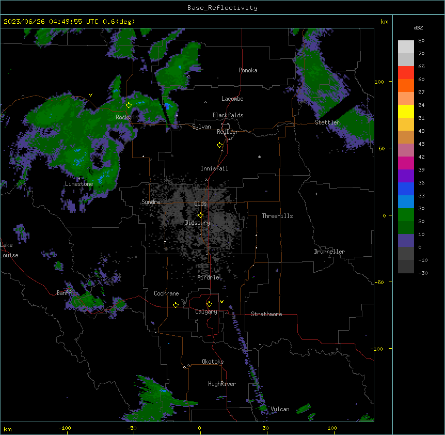Select the purple 39-36 dBZ legend swatch

[x=406, y=176]
